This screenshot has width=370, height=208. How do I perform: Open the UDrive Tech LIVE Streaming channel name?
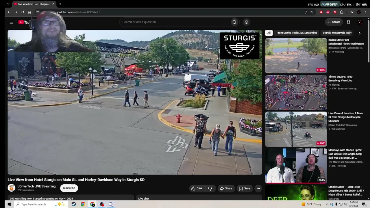(36, 186)
